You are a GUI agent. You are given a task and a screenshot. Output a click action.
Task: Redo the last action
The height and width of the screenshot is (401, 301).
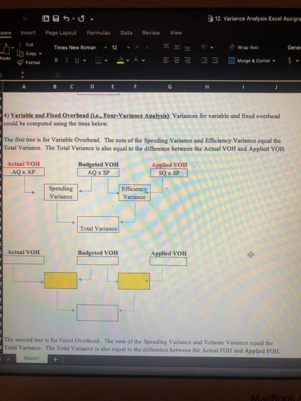[x=81, y=19]
